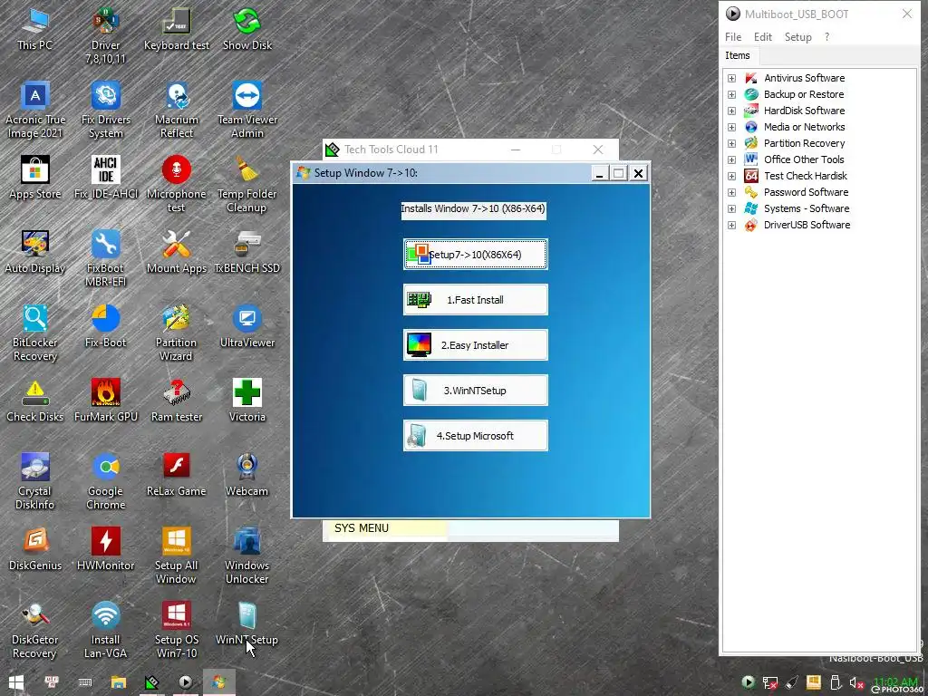Launch Macrium Reflect from the desktop
This screenshot has width=928, height=696.
pos(177,110)
